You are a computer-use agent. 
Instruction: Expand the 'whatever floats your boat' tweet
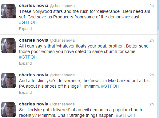(x=25, y=63)
